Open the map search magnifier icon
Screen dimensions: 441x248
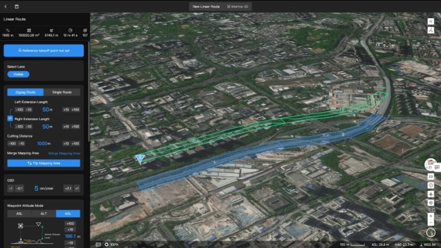(431, 22)
